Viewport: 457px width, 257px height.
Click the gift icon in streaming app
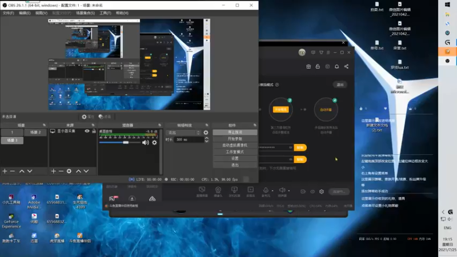[x=308, y=66]
